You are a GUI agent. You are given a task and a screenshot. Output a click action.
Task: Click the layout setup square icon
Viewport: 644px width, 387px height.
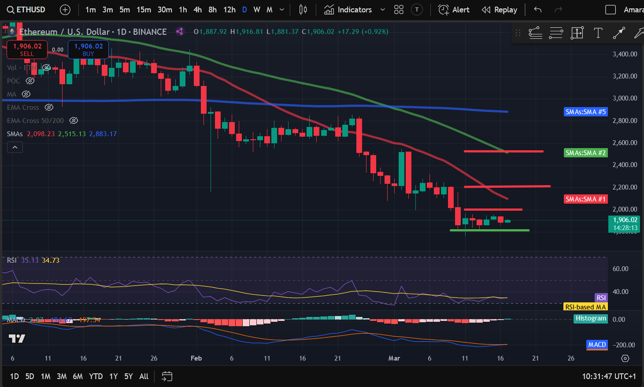pos(611,10)
